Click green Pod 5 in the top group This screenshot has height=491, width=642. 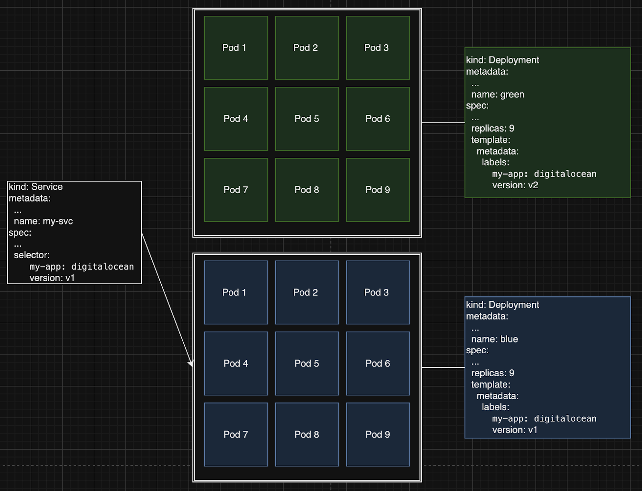(x=307, y=119)
